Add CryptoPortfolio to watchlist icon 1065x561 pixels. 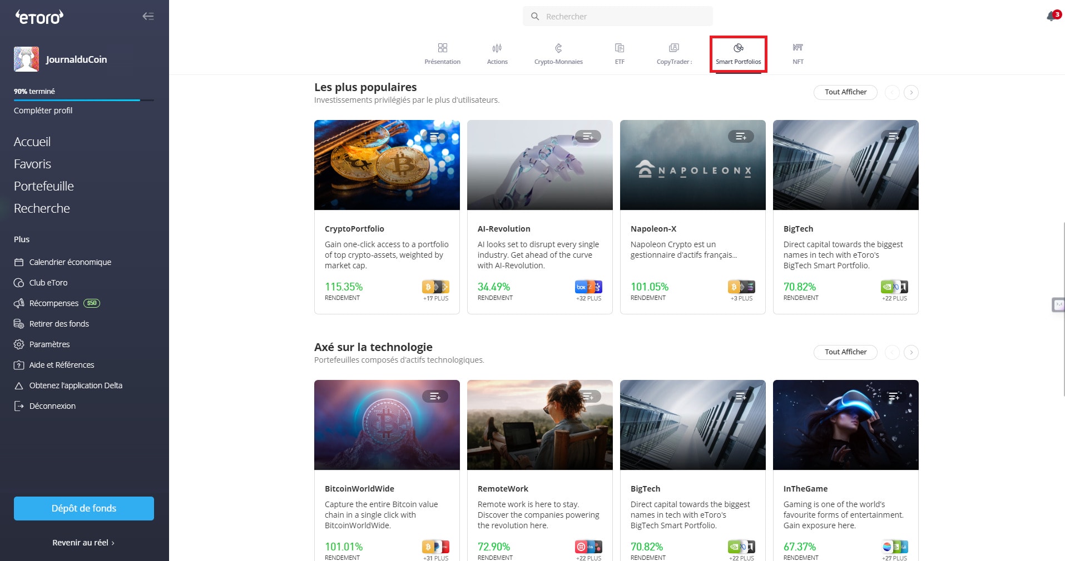tap(435, 136)
